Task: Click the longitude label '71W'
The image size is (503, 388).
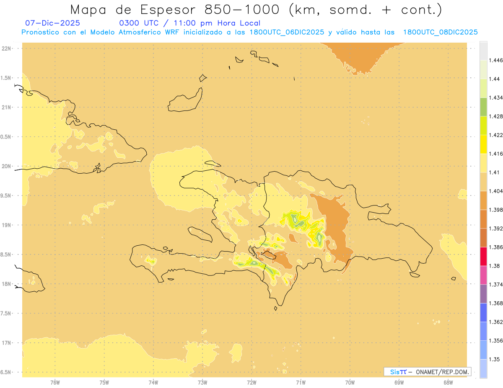Action: 301,382
